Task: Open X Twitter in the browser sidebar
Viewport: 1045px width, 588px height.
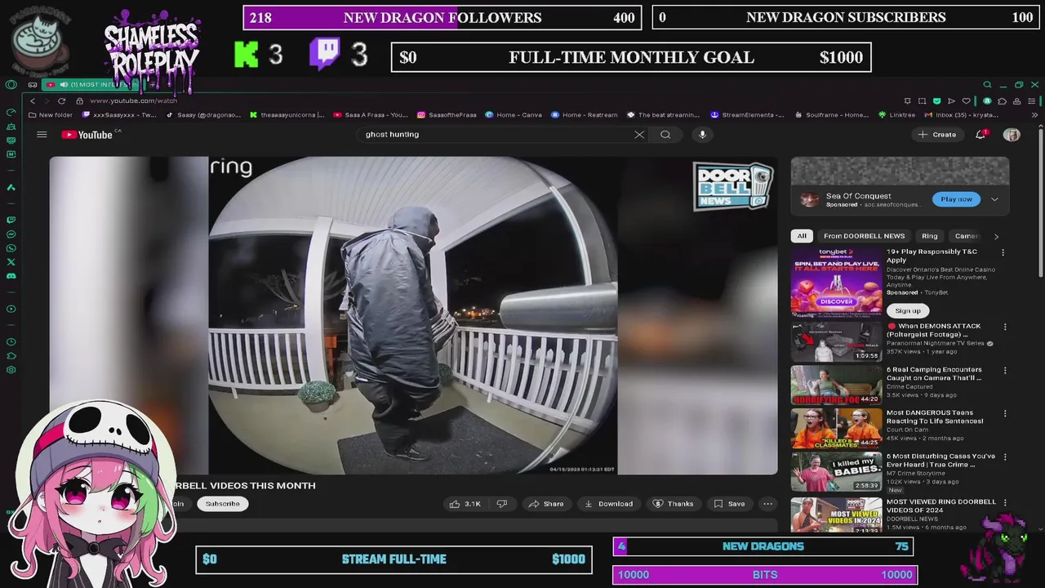Action: click(11, 261)
